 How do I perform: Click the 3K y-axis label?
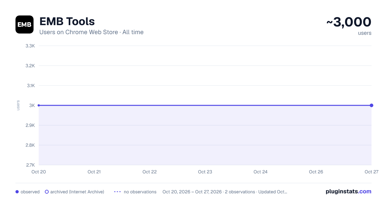point(32,105)
